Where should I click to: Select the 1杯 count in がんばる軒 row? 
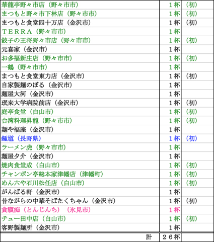coord(174,192)
